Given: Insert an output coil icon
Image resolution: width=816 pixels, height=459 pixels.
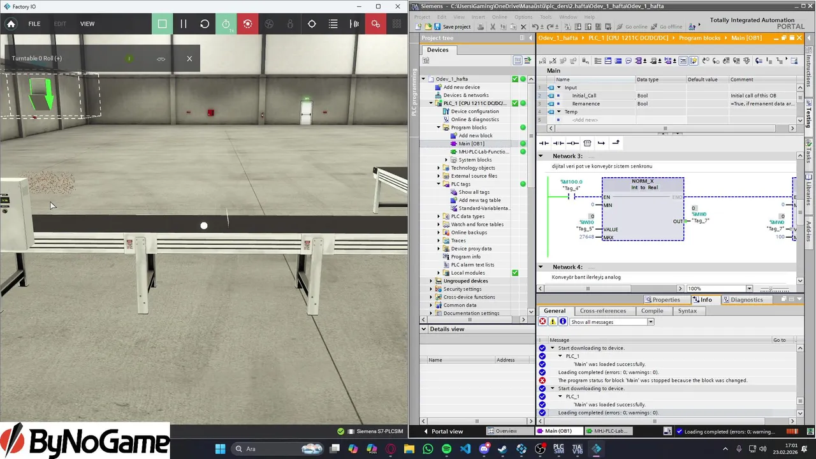Looking at the screenshot, I should coord(573,143).
